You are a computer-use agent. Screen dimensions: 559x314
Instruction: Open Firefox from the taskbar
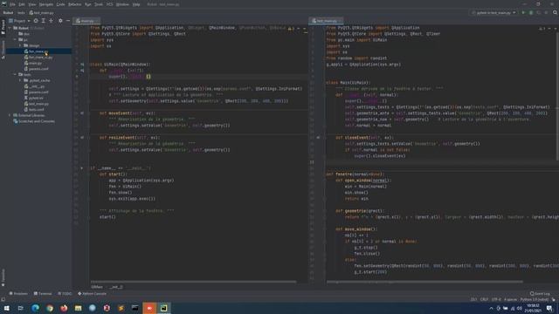(x=64, y=308)
